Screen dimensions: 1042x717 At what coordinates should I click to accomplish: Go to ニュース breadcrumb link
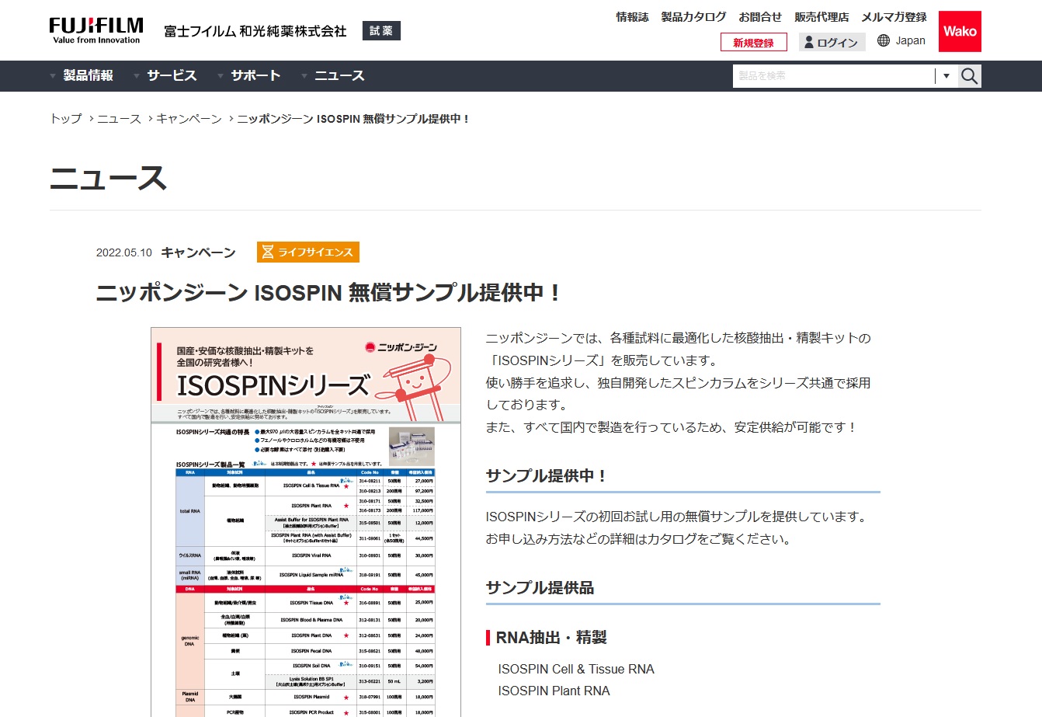(119, 119)
